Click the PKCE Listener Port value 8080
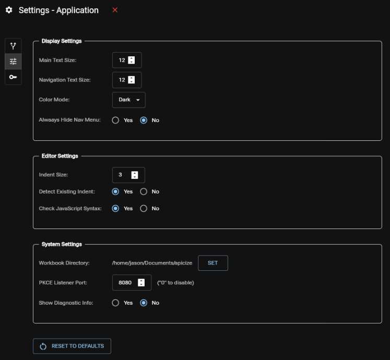 pos(125,282)
